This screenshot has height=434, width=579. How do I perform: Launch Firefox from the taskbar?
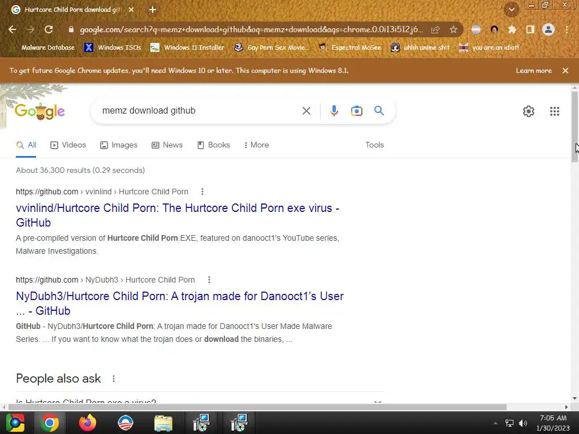click(88, 423)
